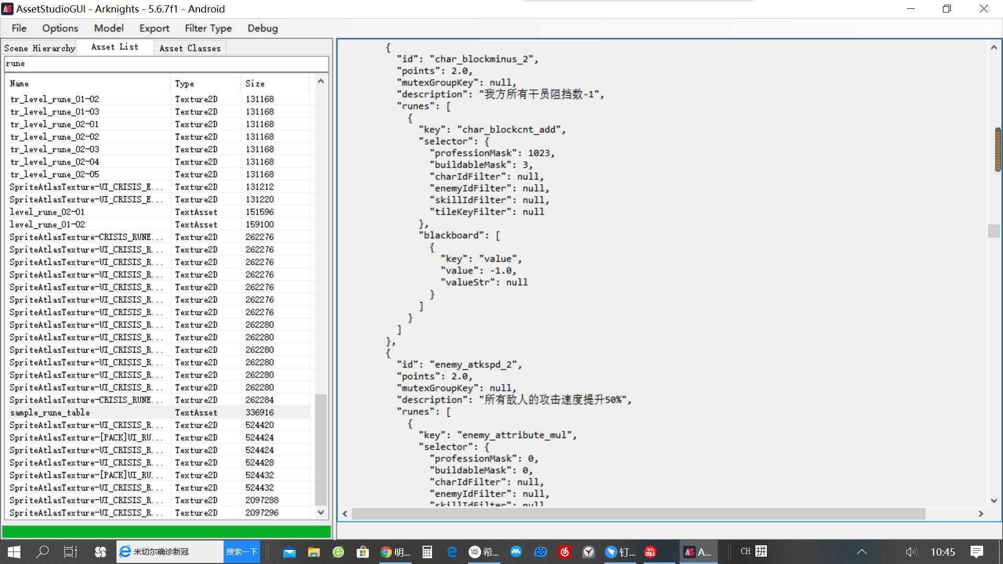Open File Explorer from the taskbar

click(313, 552)
